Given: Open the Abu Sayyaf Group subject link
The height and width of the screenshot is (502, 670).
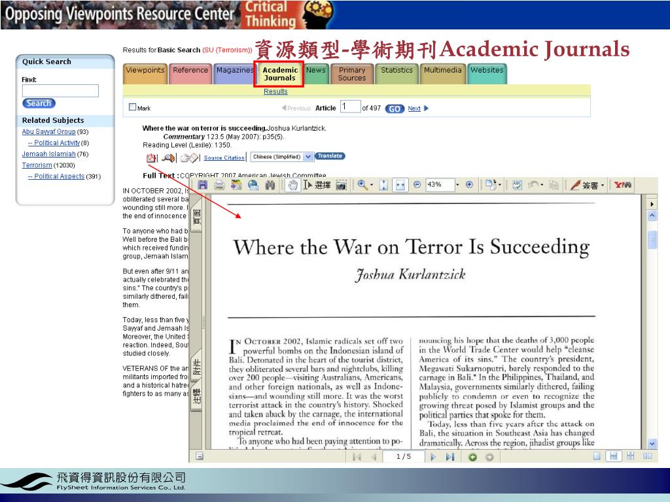Looking at the screenshot, I should click(48, 131).
